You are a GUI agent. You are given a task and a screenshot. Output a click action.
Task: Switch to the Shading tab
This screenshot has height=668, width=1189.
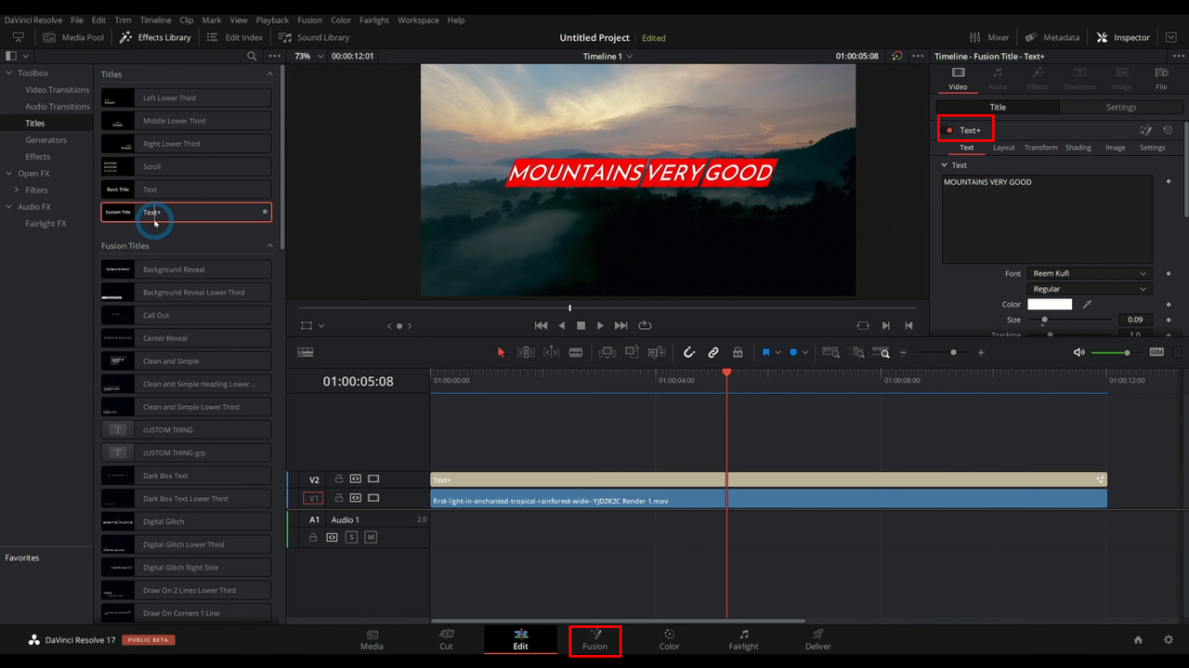tap(1078, 148)
